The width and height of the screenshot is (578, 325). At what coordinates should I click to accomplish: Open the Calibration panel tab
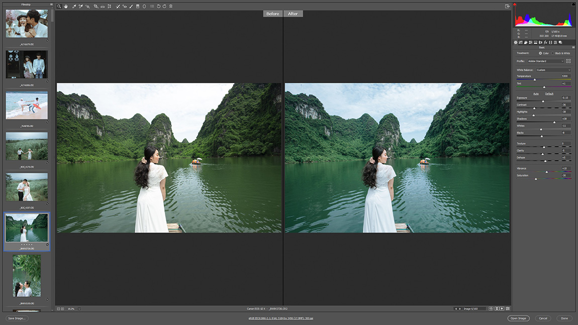point(550,42)
